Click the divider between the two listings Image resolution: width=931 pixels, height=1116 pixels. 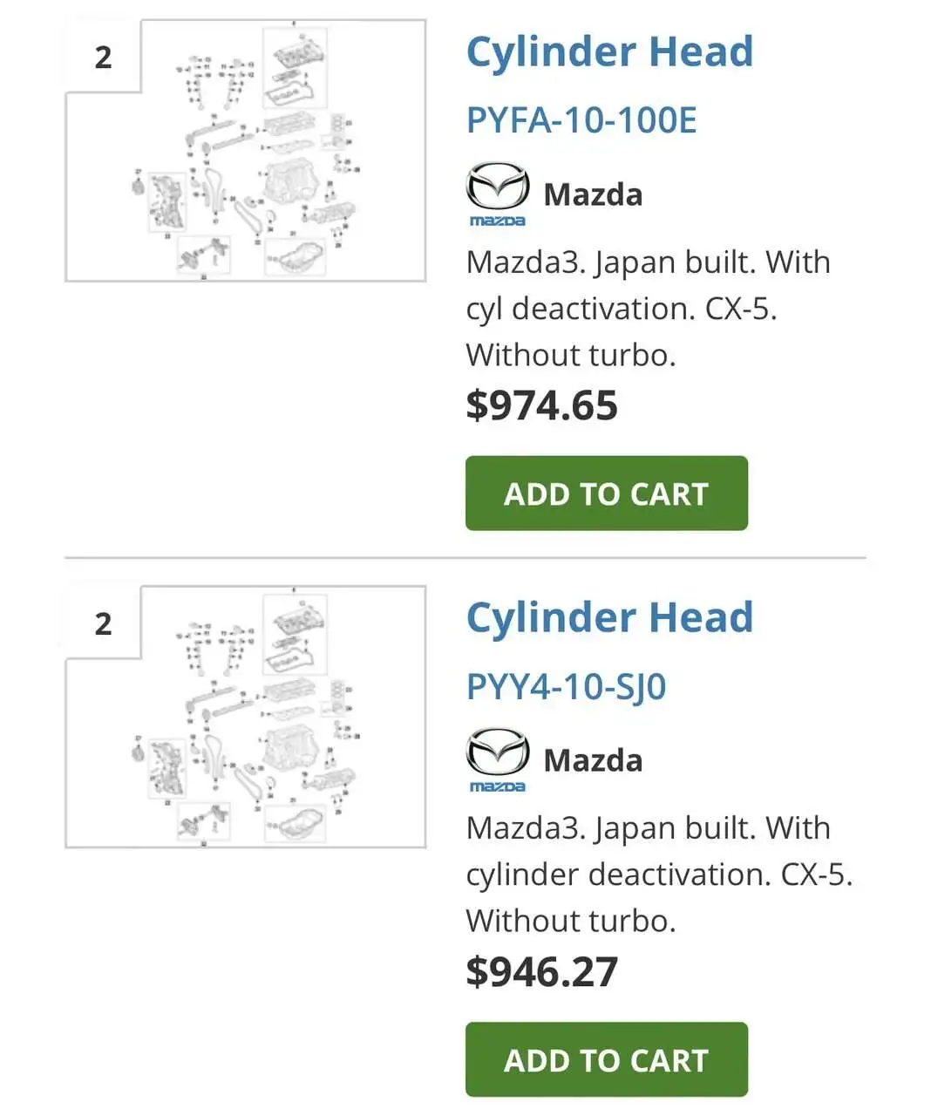tap(465, 553)
